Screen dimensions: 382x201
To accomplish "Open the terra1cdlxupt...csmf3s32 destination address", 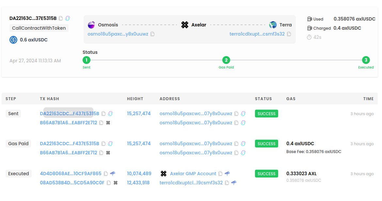I will pos(257,34).
